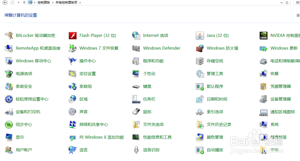The width and height of the screenshot is (300, 161).
Task: Click the address bar computer icon
Action: coord(30,2)
